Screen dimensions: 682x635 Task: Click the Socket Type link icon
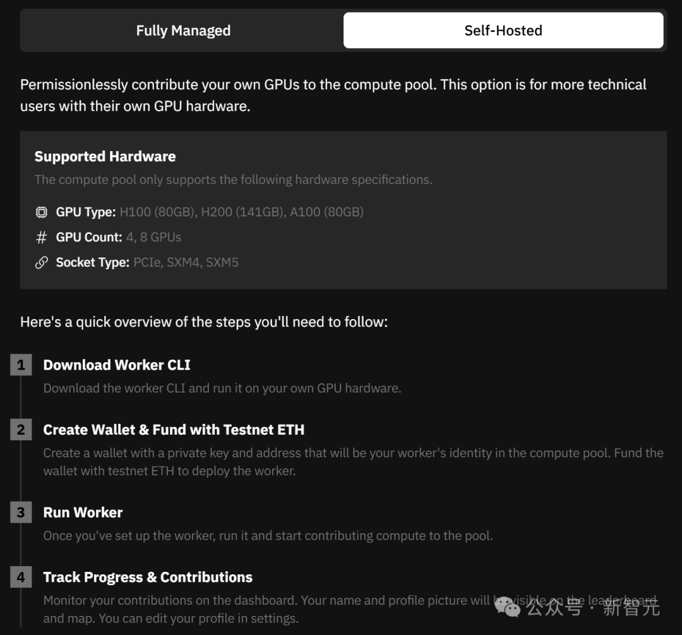coord(41,262)
